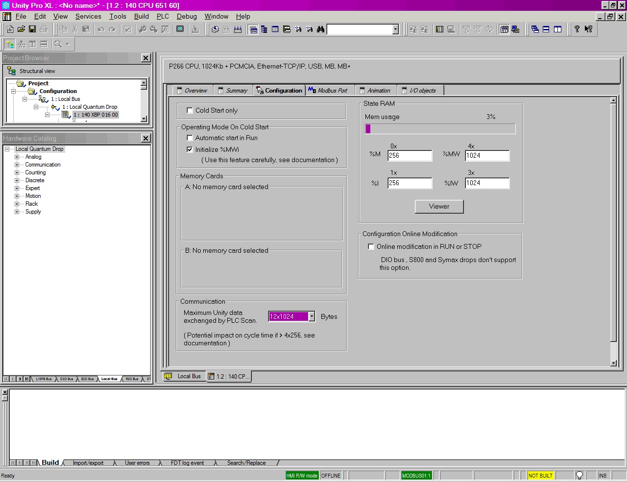The image size is (627, 482).
Task: Click the Tile Horizontally windows icon
Action: pos(546,29)
